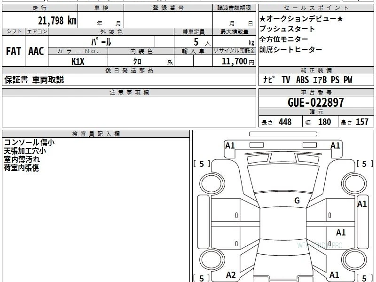This screenshot has width=376, height=282.
Task: Click the "乗車定員" header
Action: (193, 32)
